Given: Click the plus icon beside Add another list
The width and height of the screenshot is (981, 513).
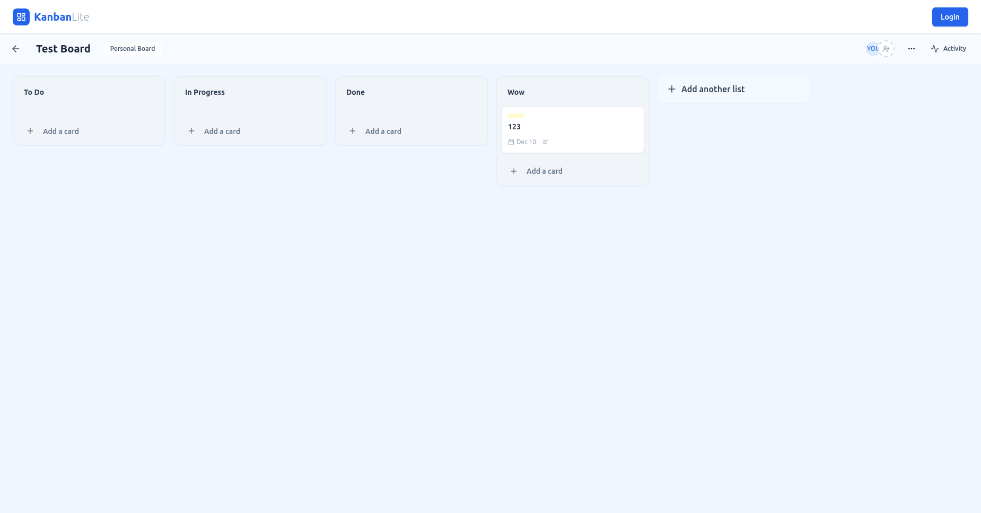Looking at the screenshot, I should click(x=672, y=89).
